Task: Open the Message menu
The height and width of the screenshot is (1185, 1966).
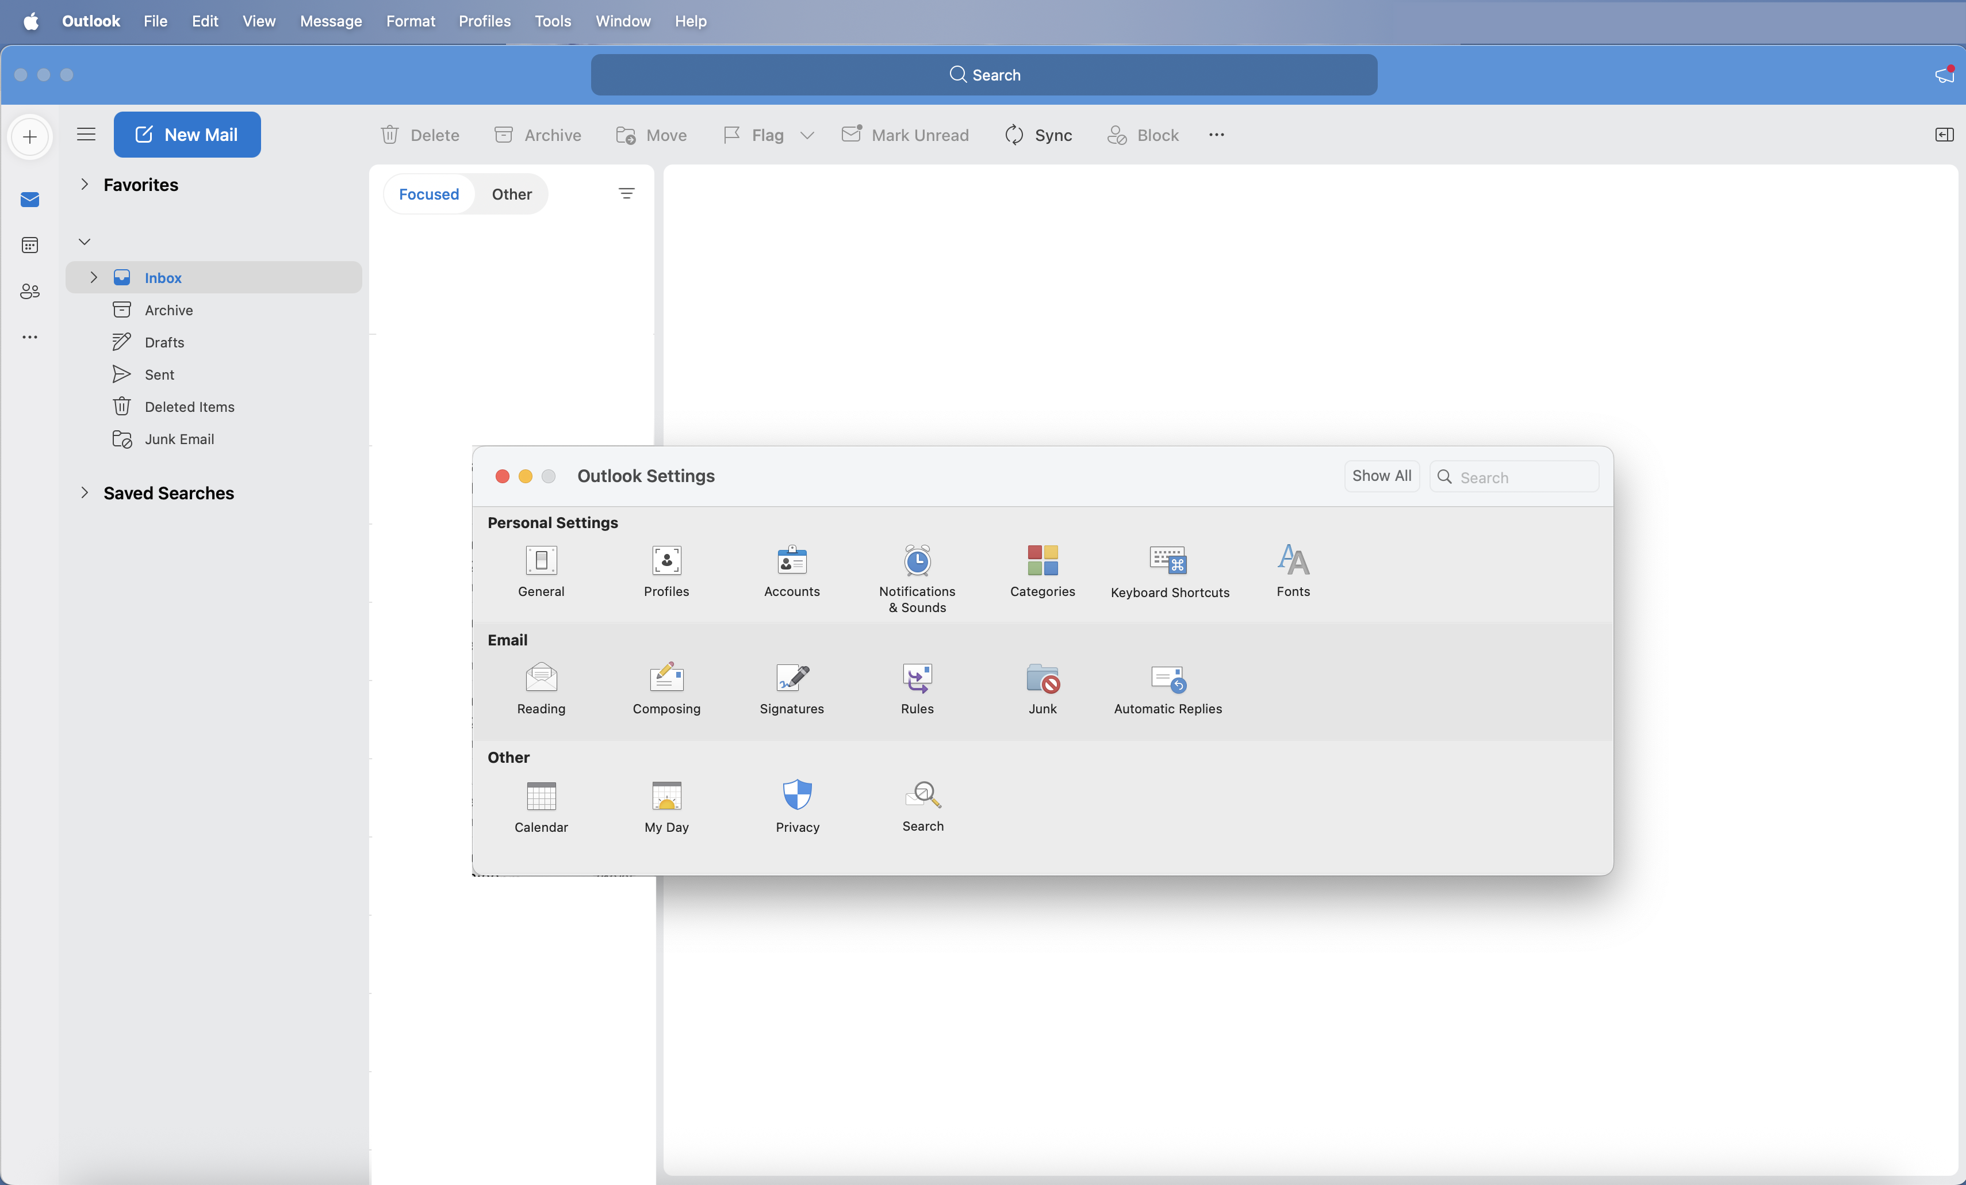Action: click(330, 21)
